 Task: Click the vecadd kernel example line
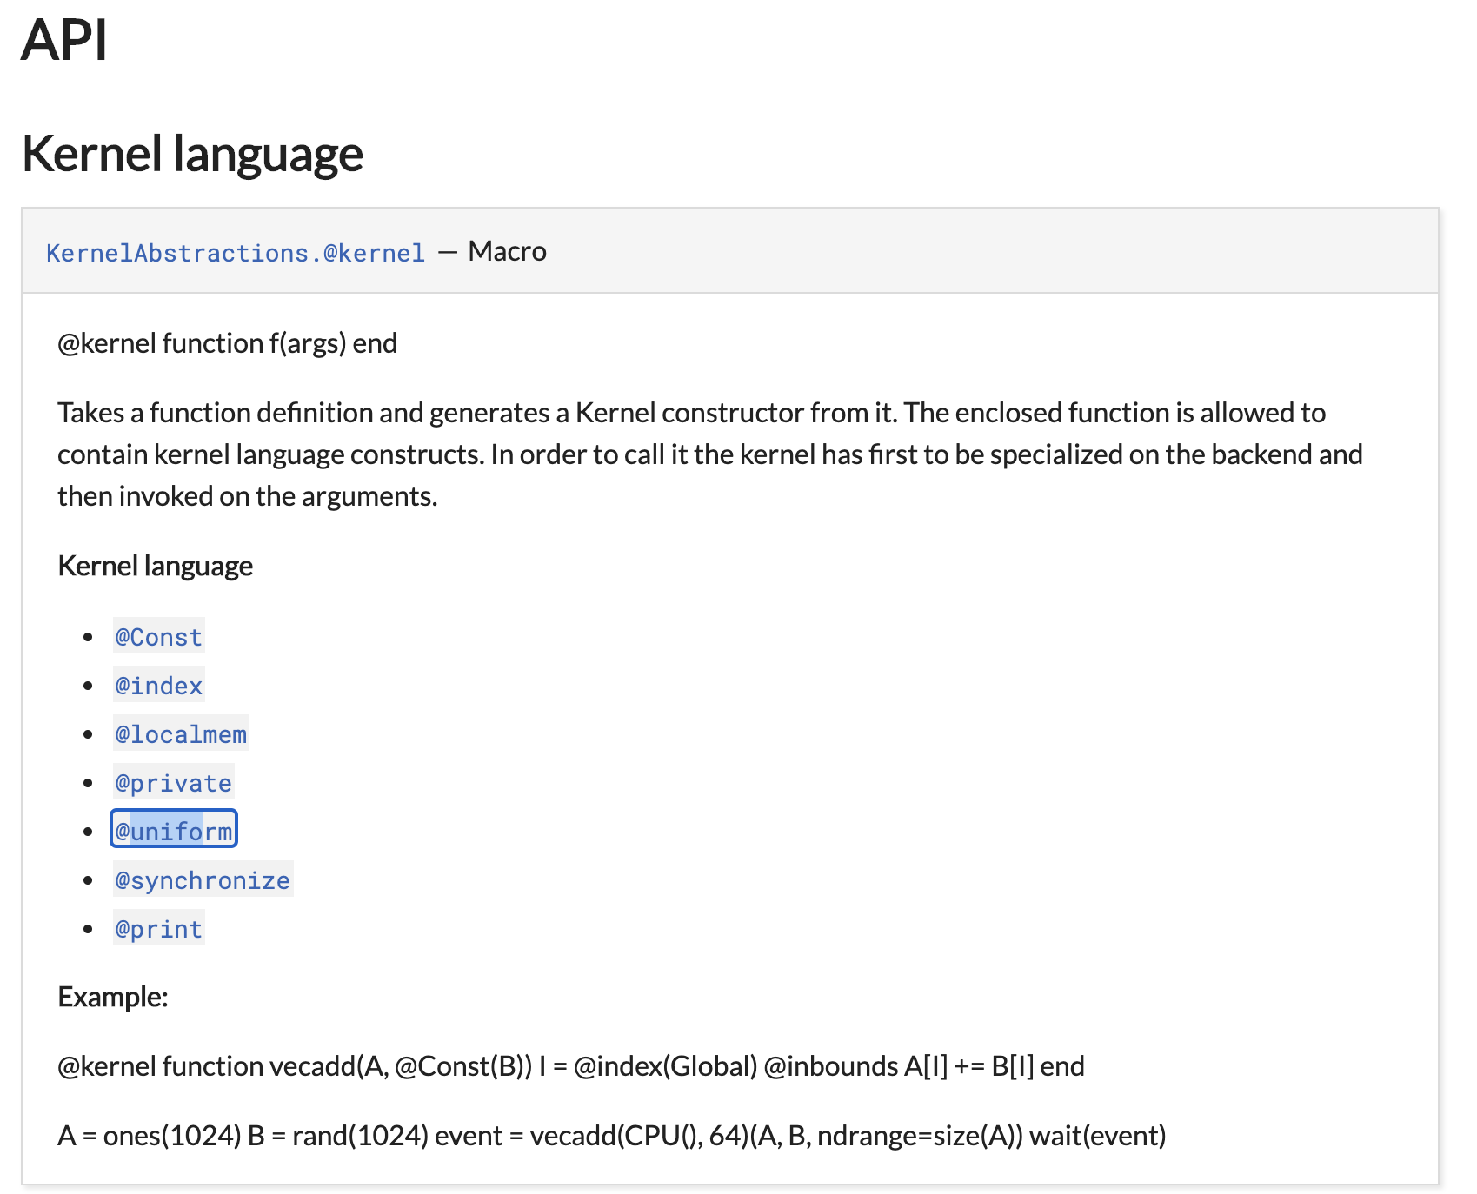pos(571,1066)
